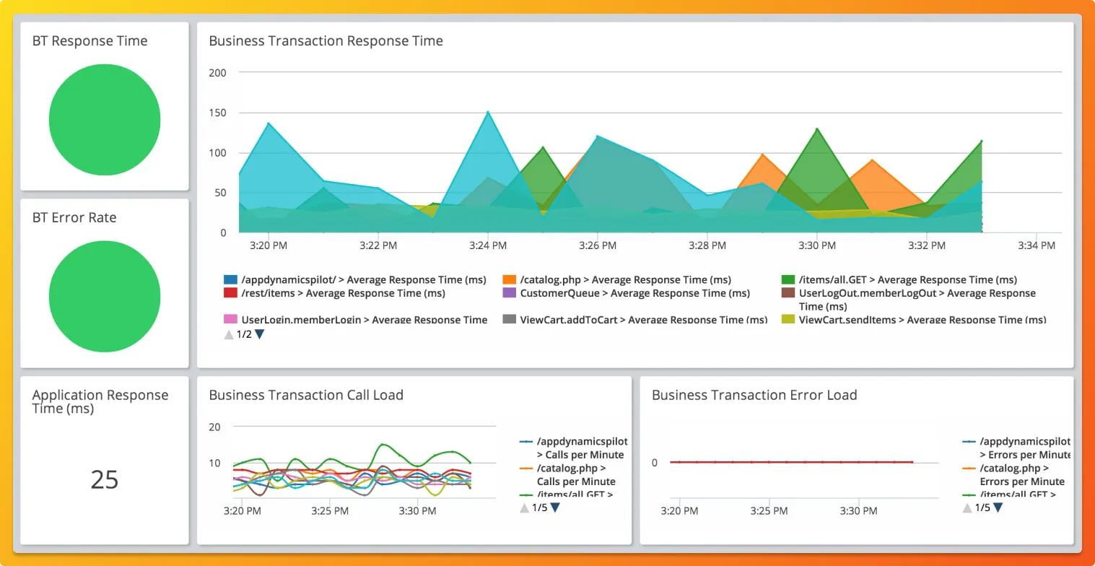Click the 3:24 PM peak in Response Time chart
This screenshot has width=1095, height=566.
tap(488, 112)
